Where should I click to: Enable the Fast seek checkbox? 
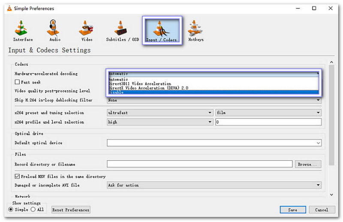pyautogui.click(x=18, y=82)
